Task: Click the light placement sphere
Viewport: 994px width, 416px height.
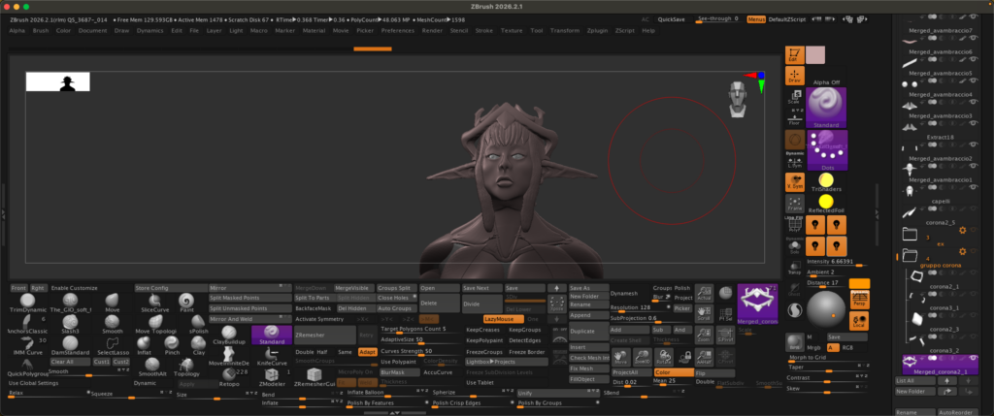Action: pos(827,309)
